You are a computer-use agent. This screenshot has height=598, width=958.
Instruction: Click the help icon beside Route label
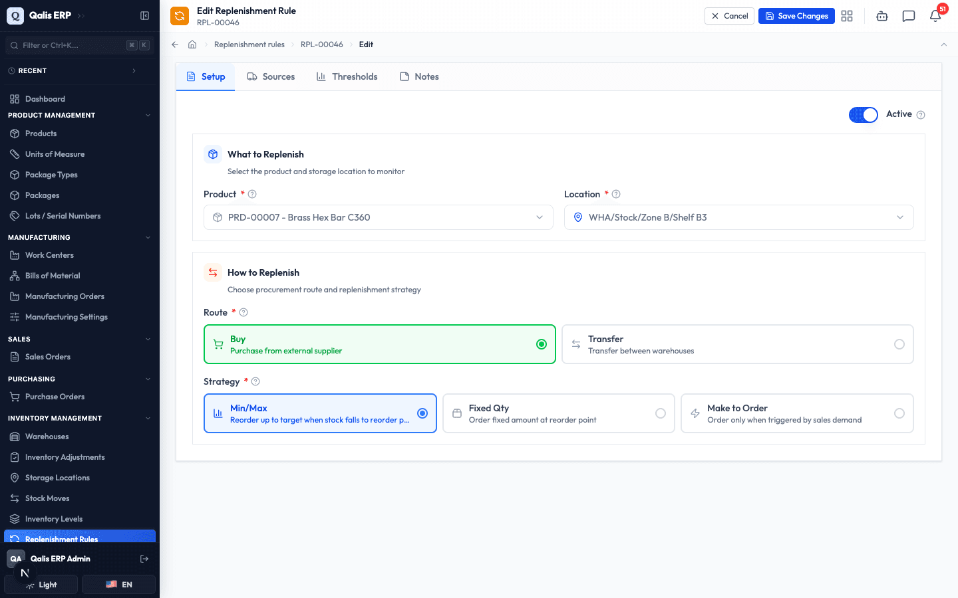coord(243,312)
